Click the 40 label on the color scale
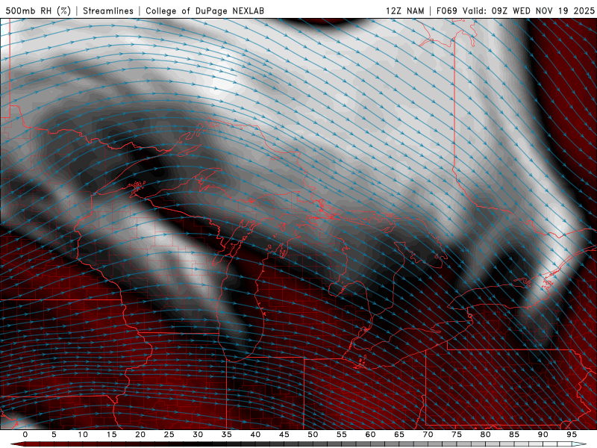The image size is (597, 448). [255, 435]
